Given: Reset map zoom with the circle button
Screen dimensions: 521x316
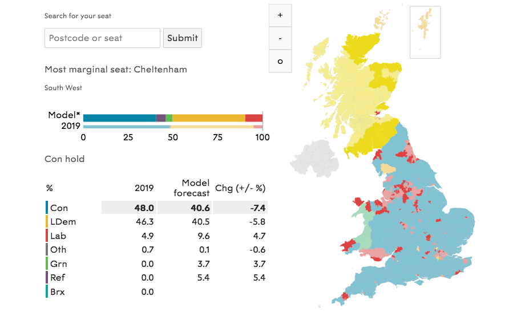Looking at the screenshot, I should point(280,61).
